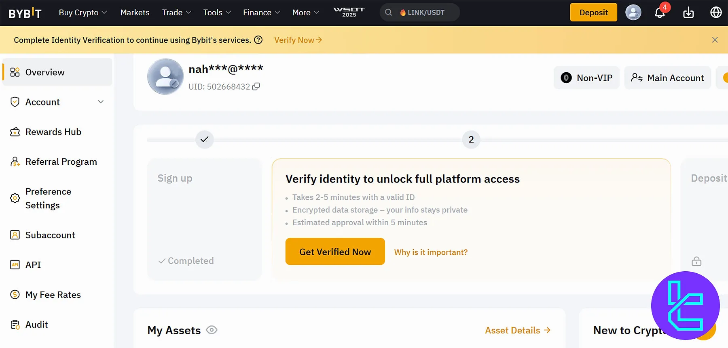Click the 'Verify identity to unlock full platform access' heading
The image size is (728, 348).
[402, 179]
